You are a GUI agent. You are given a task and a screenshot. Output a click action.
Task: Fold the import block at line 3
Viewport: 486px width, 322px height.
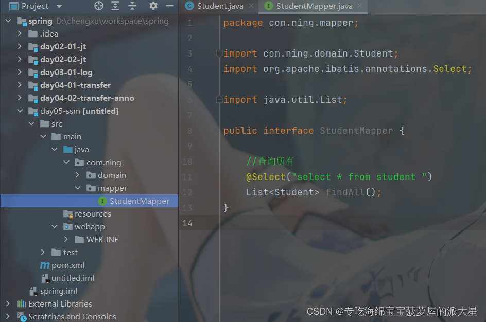[x=219, y=53]
